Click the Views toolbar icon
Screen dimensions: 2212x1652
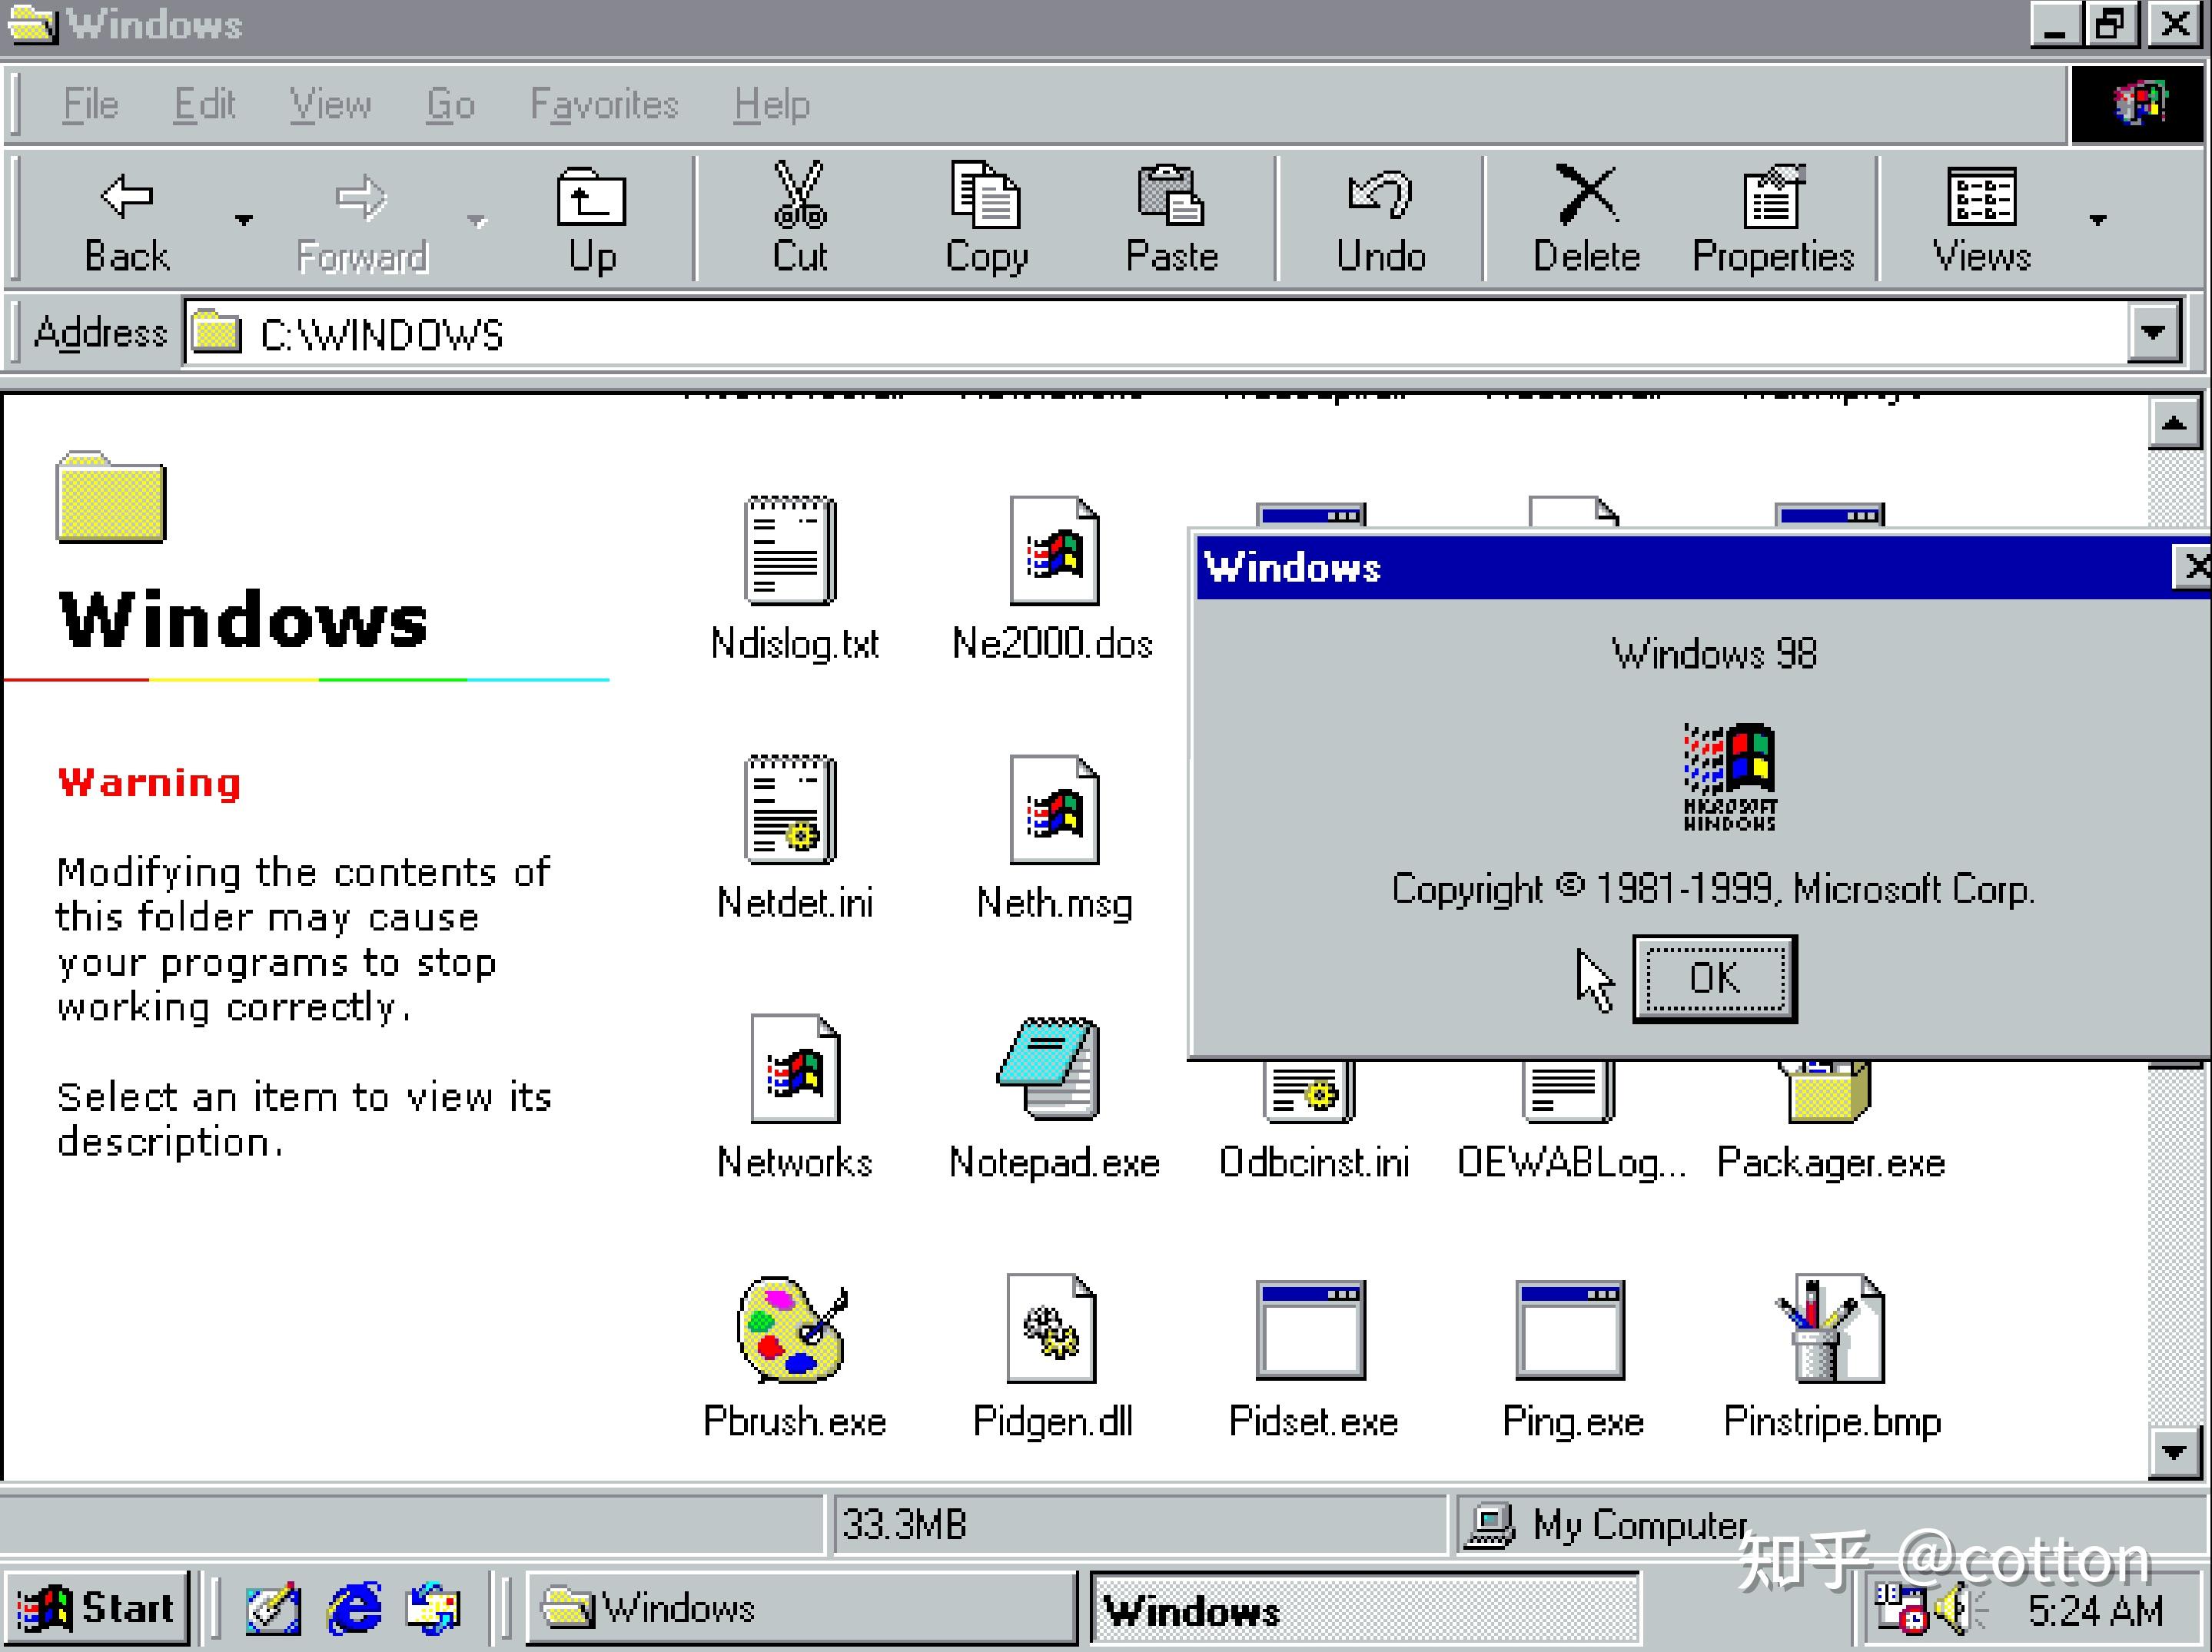click(x=1981, y=196)
